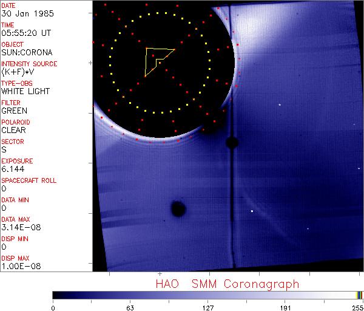Image resolution: width=364 pixels, height=311 pixels.
Task: Select the exposure value 6.144
Action: tap(13, 169)
